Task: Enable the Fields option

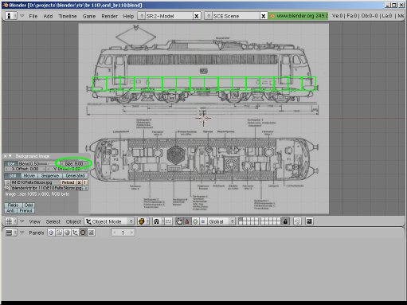Action: [x=13, y=205]
